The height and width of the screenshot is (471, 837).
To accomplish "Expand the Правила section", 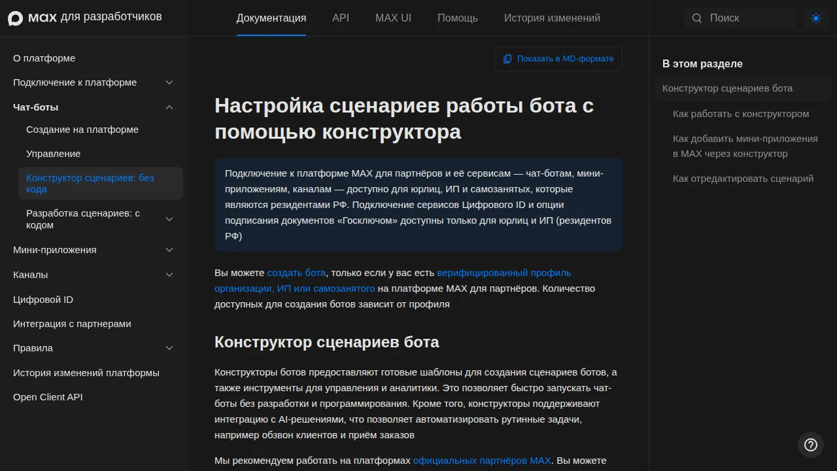I will [169, 348].
